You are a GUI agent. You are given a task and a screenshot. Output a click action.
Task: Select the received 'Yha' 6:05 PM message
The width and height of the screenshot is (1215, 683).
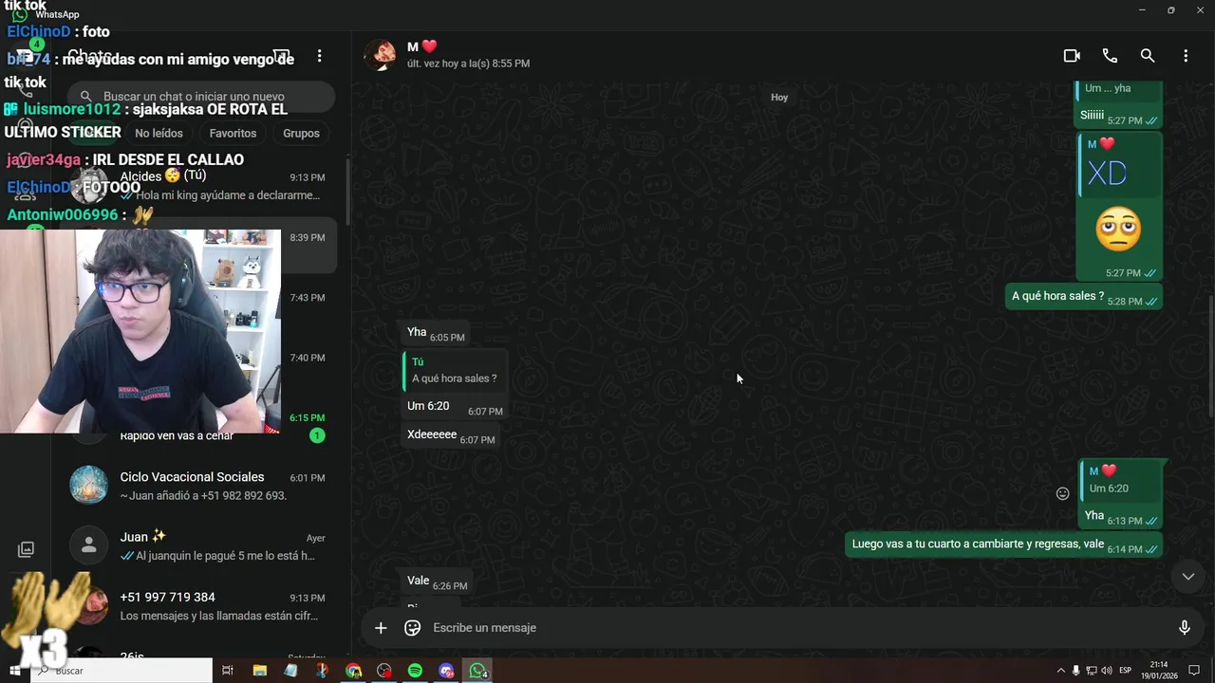[435, 333]
